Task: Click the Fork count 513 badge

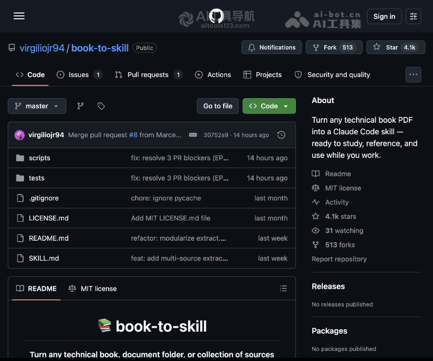Action: coord(347,48)
